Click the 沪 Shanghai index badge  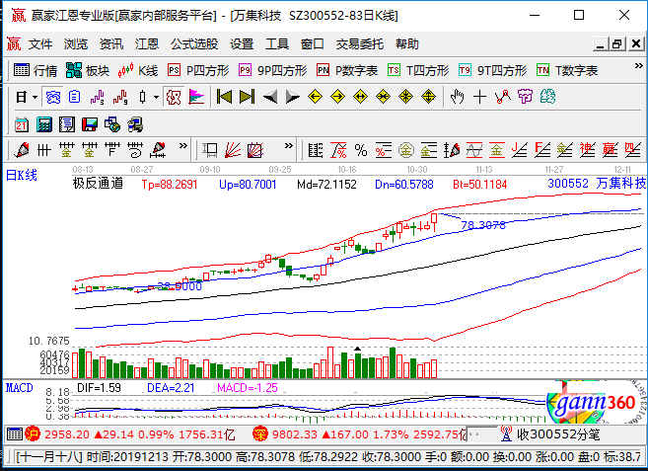tap(32, 434)
